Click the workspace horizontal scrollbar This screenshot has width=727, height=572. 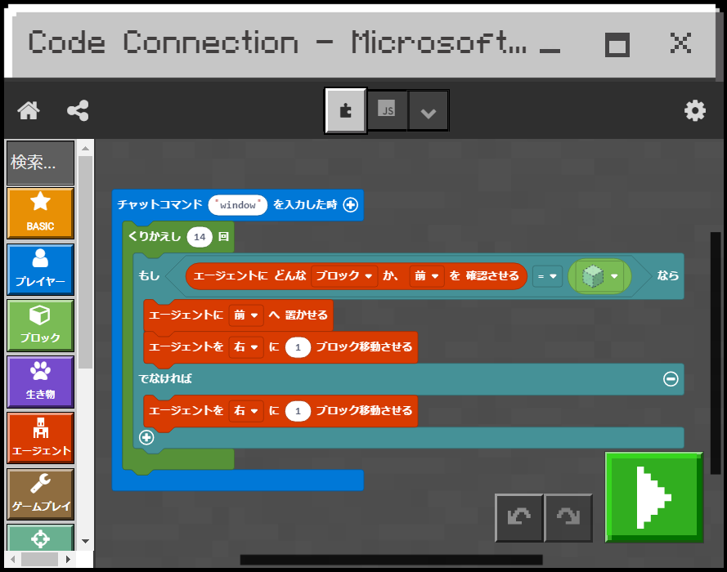coord(392,560)
